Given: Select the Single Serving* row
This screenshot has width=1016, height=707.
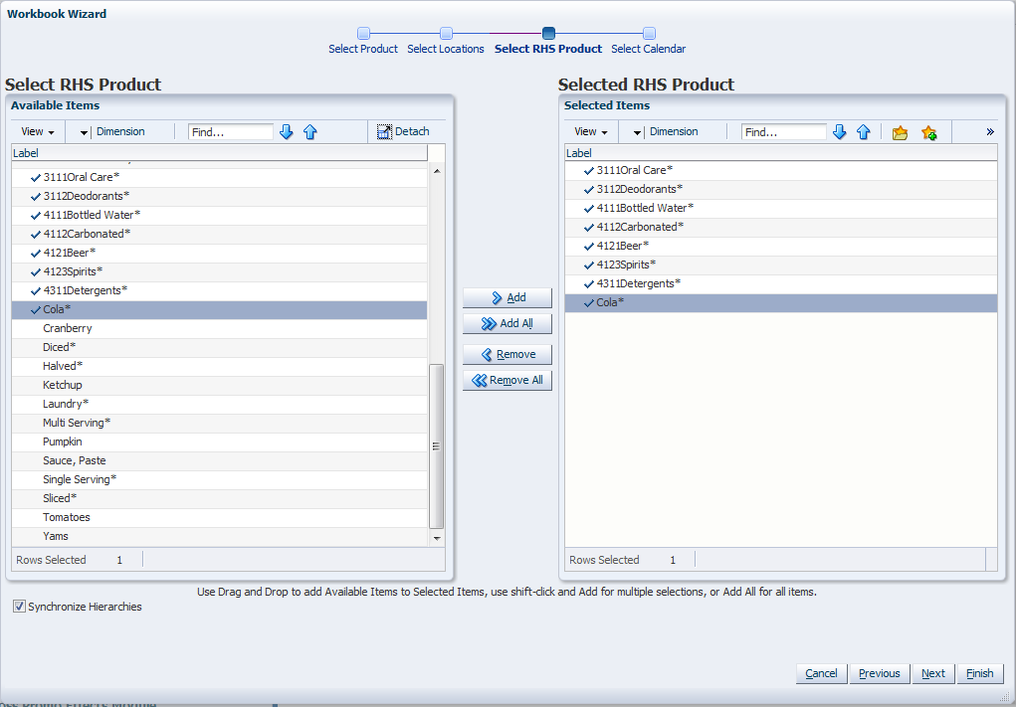Looking at the screenshot, I should 219,479.
